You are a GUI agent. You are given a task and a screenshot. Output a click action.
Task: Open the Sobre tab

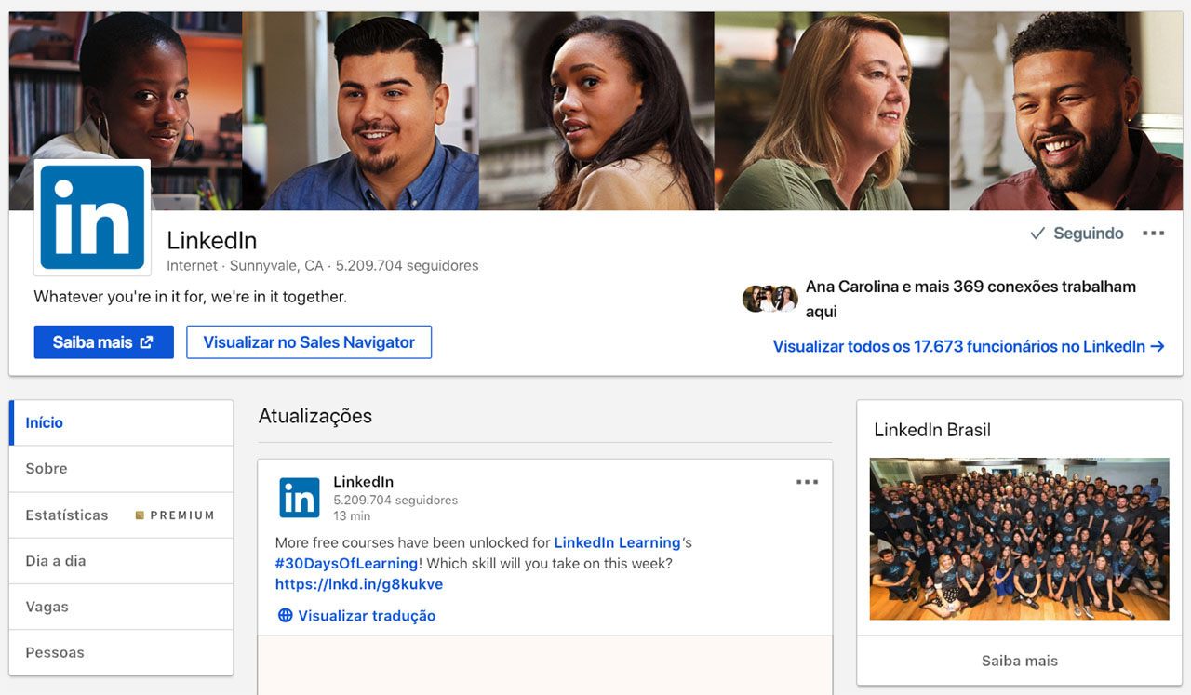point(121,469)
